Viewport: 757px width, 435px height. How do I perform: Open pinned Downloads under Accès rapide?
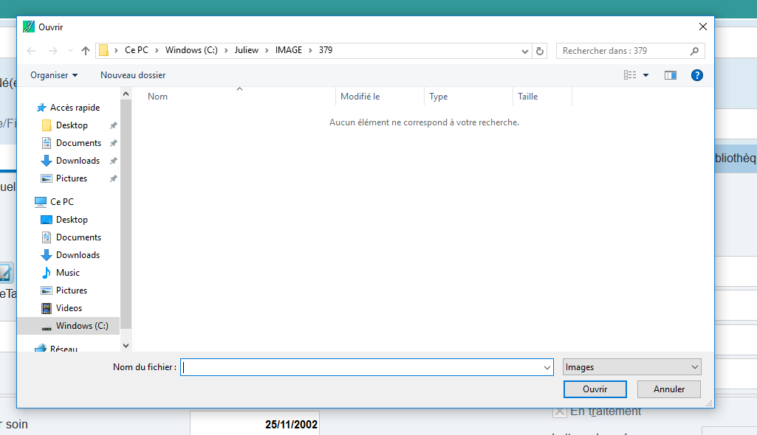(78, 161)
